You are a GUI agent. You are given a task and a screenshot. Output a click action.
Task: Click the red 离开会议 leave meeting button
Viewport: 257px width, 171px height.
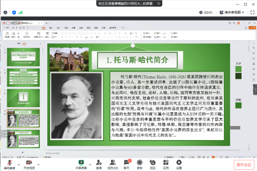[x=244, y=165]
